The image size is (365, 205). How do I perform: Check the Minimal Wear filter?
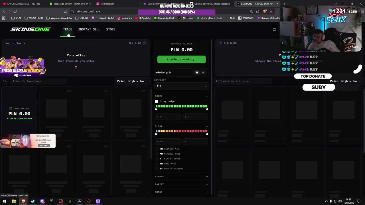coord(157,154)
